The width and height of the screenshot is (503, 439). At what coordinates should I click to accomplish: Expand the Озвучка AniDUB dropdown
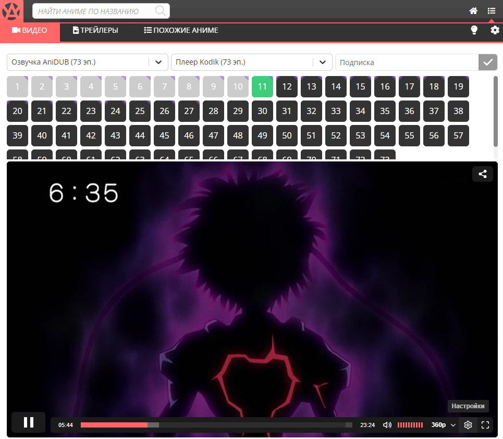158,62
